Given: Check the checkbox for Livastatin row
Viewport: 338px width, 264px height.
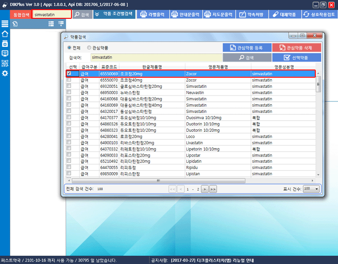Looking at the screenshot, I should tap(69, 142).
